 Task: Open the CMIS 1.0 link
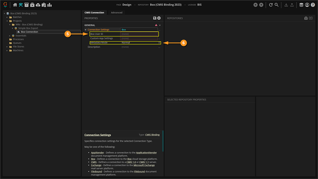(x=131, y=162)
